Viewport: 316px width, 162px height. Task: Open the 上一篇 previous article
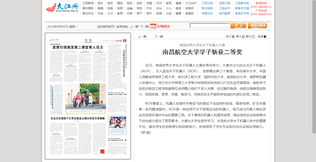pos(142,37)
